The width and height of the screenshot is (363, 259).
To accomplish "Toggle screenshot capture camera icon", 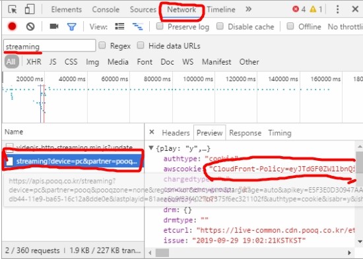I will [x=54, y=26].
